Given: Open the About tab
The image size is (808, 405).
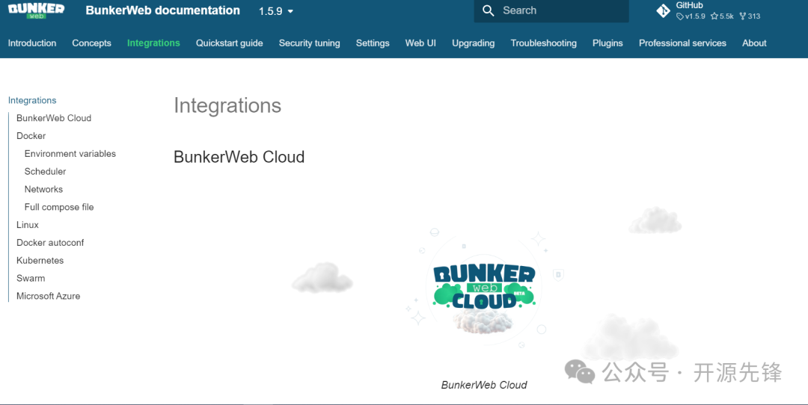Looking at the screenshot, I should coord(754,43).
